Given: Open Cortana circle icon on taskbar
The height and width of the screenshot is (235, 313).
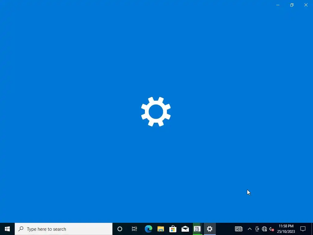Looking at the screenshot, I should (120, 229).
